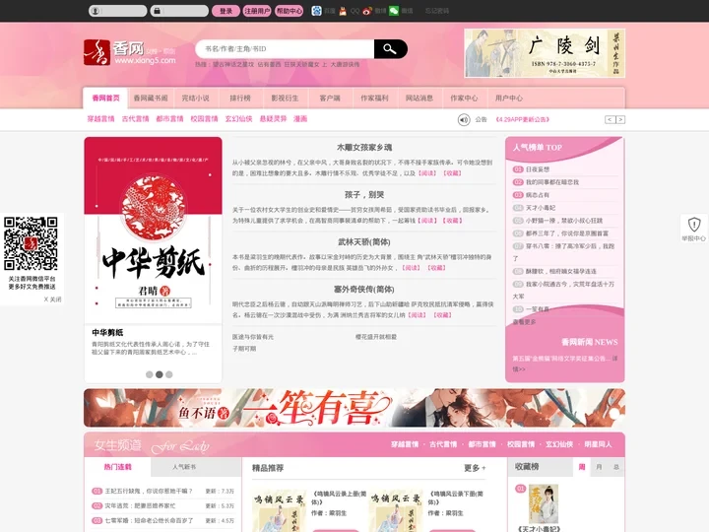Click the announcement speaker icon
709x532 pixels.
coord(464,120)
